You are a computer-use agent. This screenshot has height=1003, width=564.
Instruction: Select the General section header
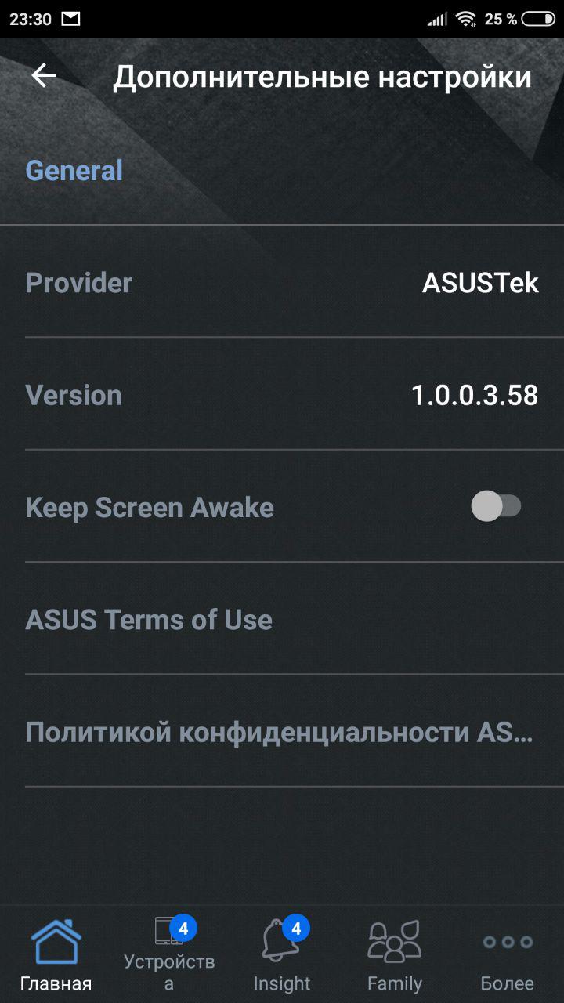coord(74,170)
